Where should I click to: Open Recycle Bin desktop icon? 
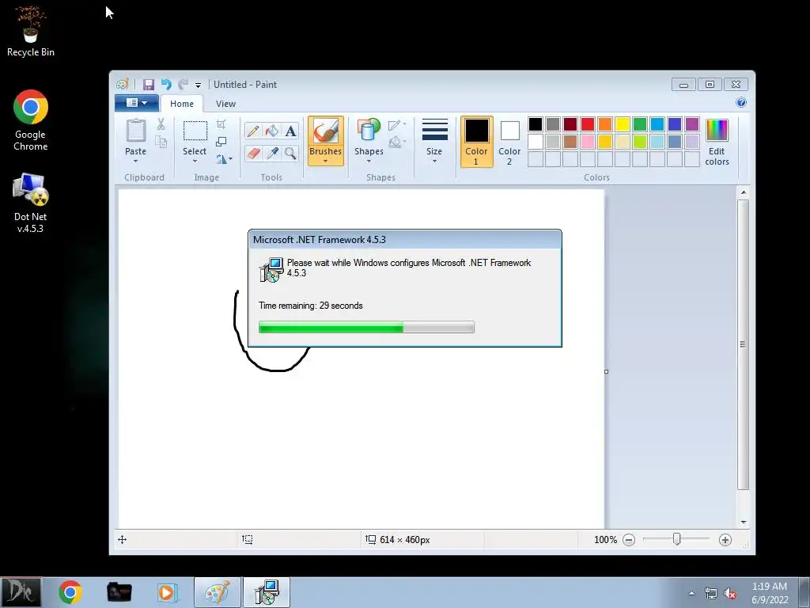[x=31, y=31]
